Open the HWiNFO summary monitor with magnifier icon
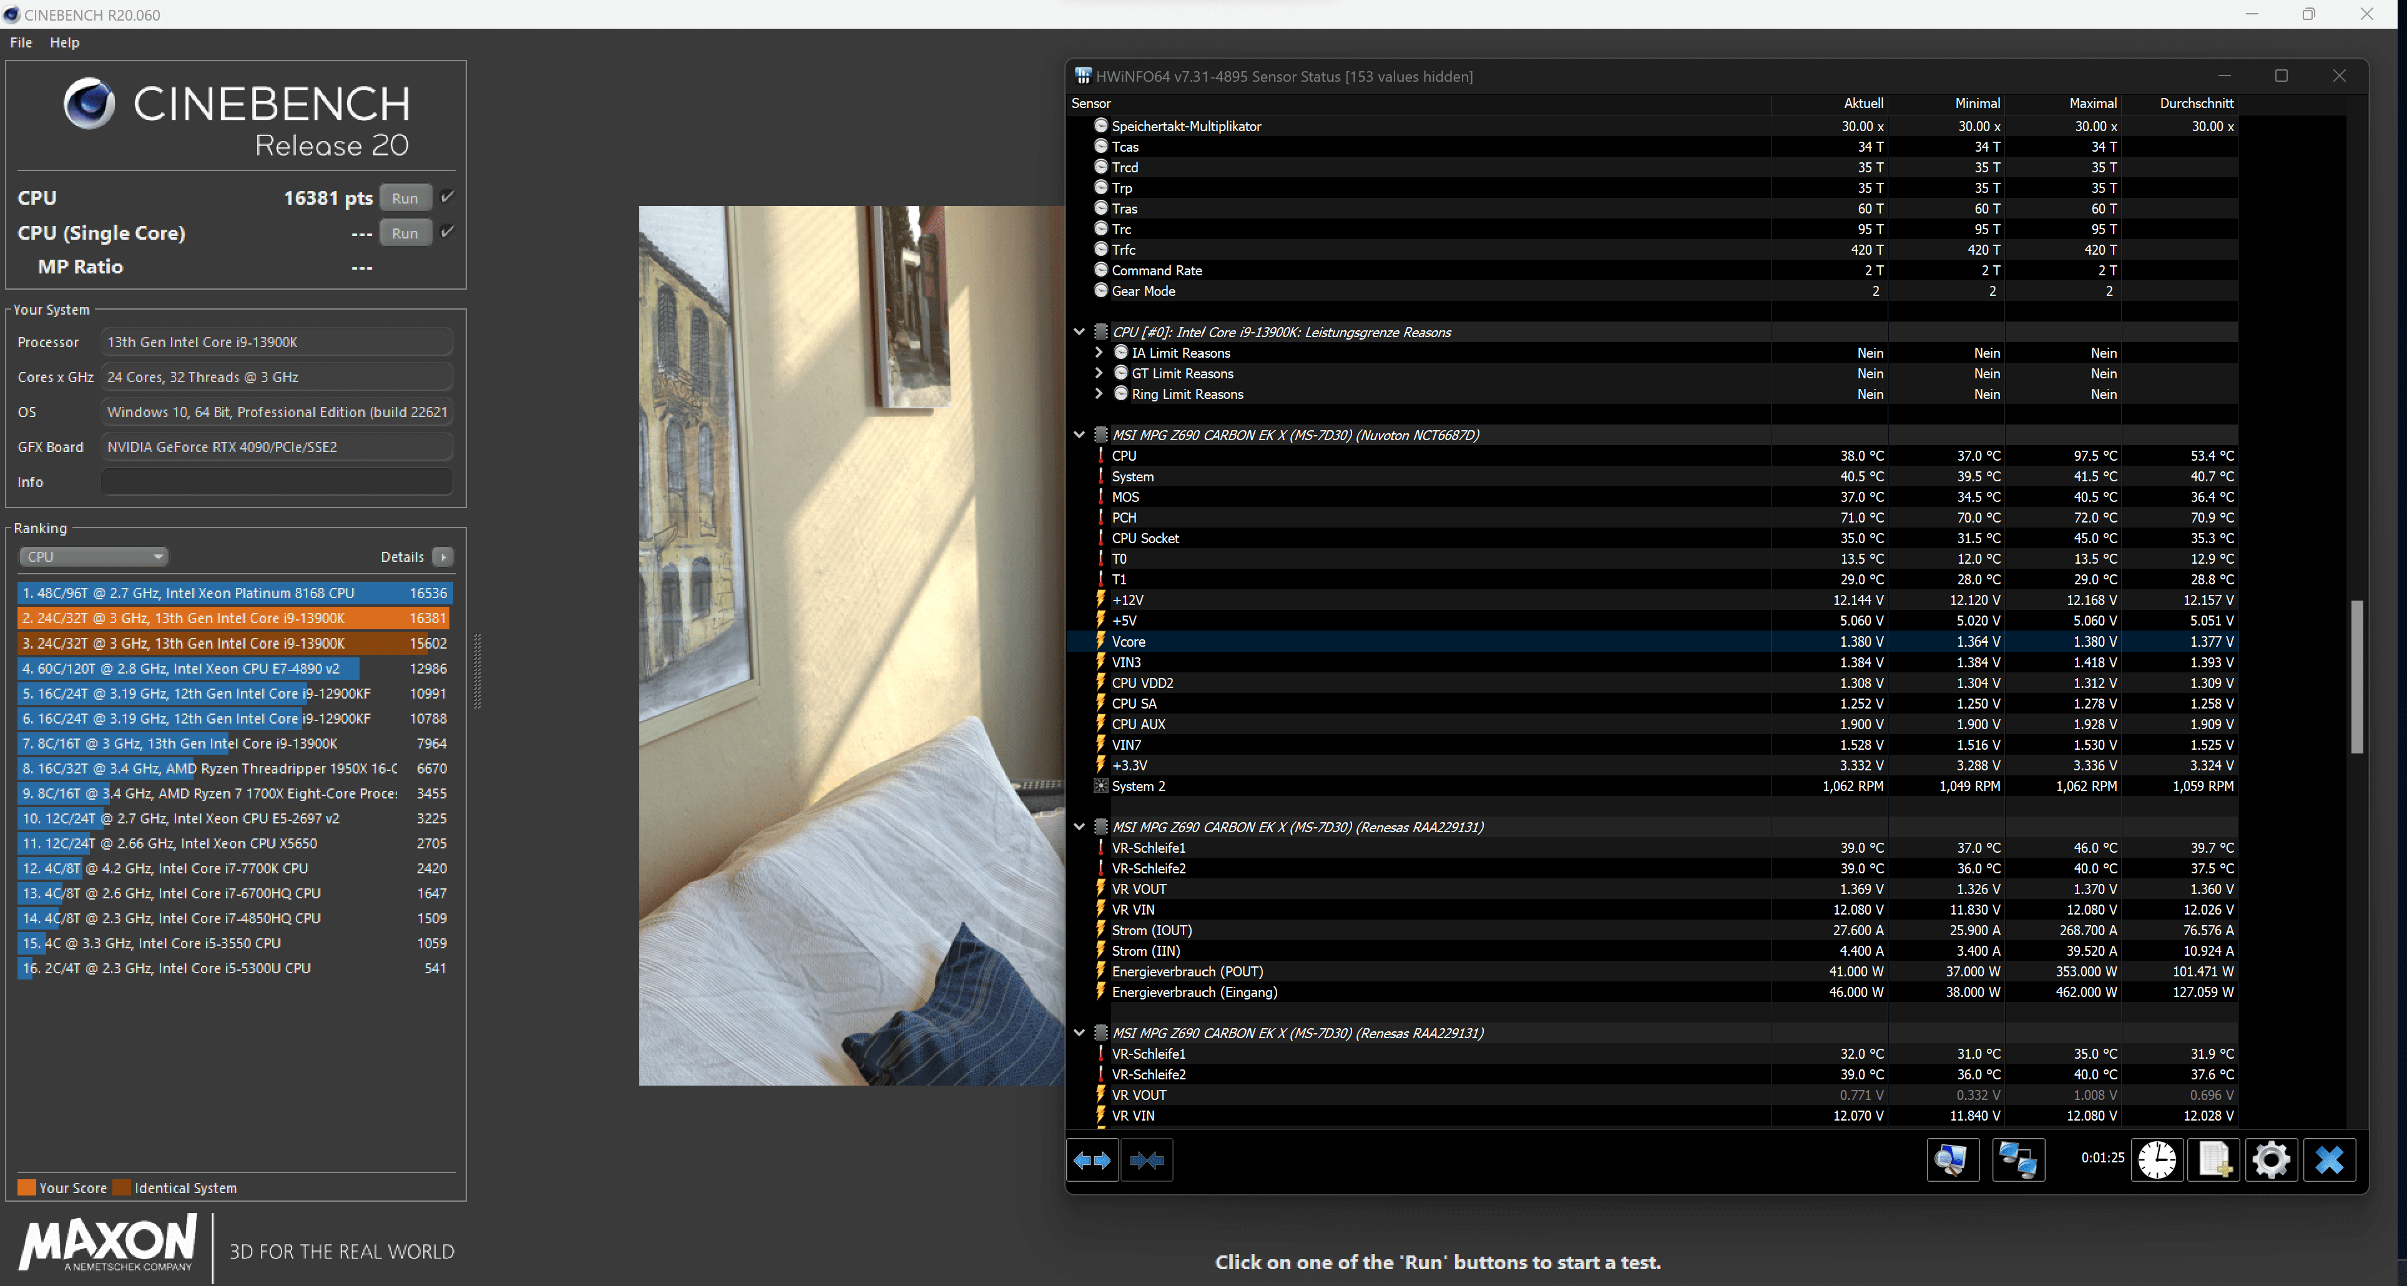This screenshot has width=2407, height=1286. tap(1952, 1160)
